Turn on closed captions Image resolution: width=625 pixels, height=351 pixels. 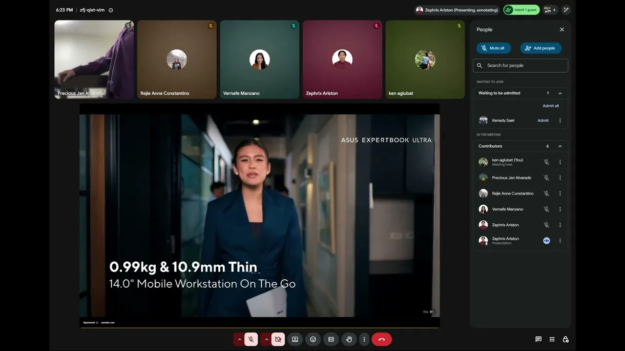[x=331, y=339]
